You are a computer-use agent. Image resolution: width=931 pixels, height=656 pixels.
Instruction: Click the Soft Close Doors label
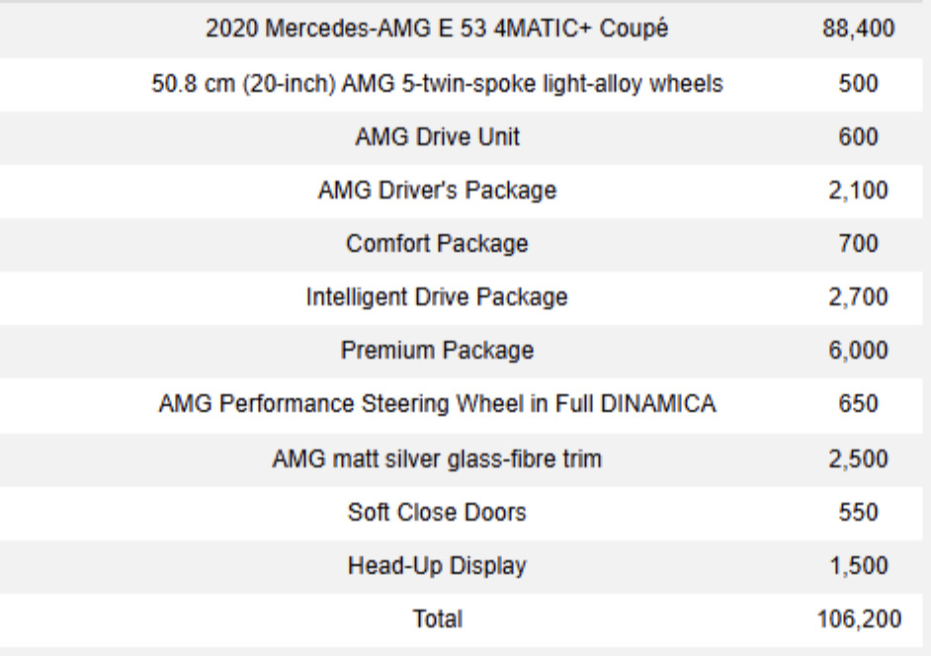tap(437, 513)
